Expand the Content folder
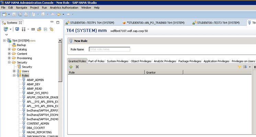This screenshot has width=256, height=137. pos(9,54)
